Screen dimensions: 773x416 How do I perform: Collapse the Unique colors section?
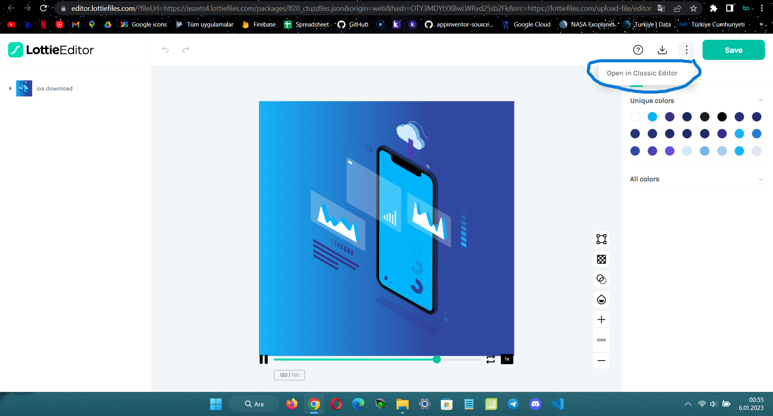(761, 100)
